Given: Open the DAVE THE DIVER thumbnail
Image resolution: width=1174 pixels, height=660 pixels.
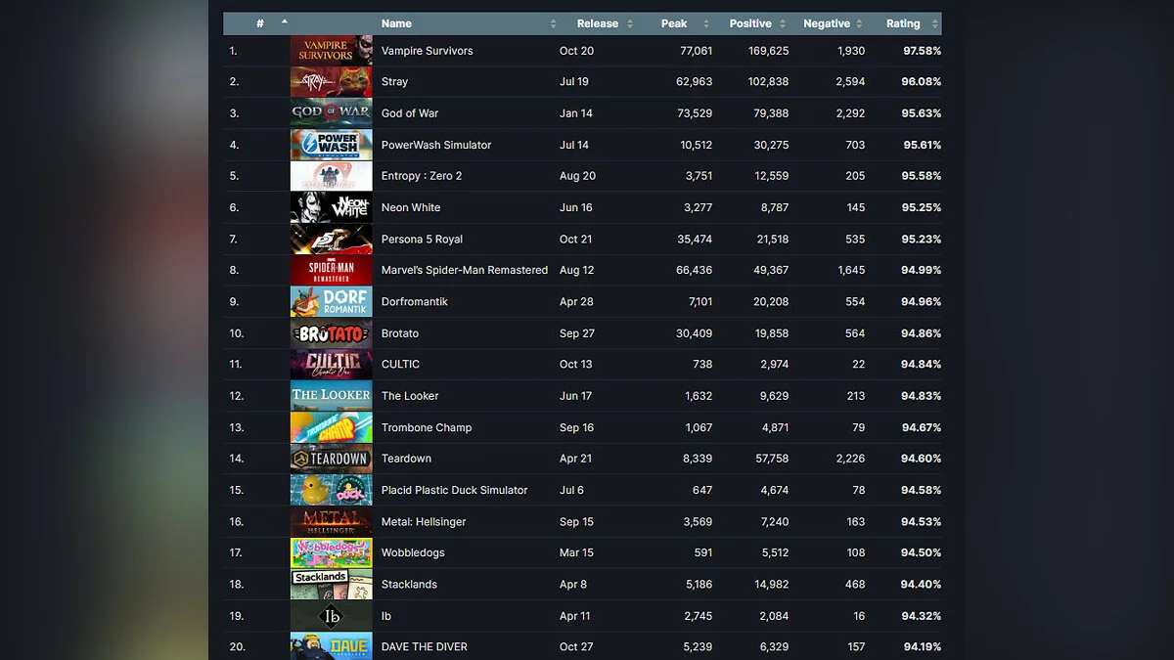Looking at the screenshot, I should 332,646.
